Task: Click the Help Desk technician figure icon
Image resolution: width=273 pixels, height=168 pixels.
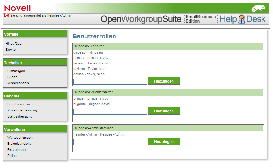Action: click(241, 19)
